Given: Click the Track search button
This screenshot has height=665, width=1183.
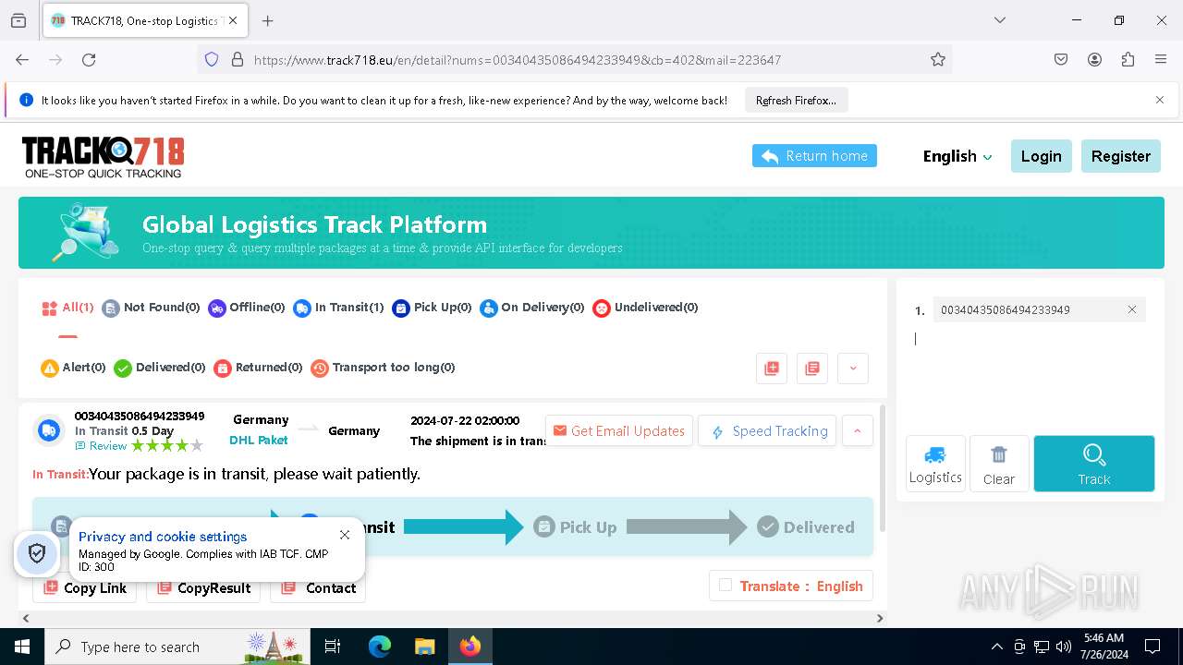Looking at the screenshot, I should [x=1094, y=464].
